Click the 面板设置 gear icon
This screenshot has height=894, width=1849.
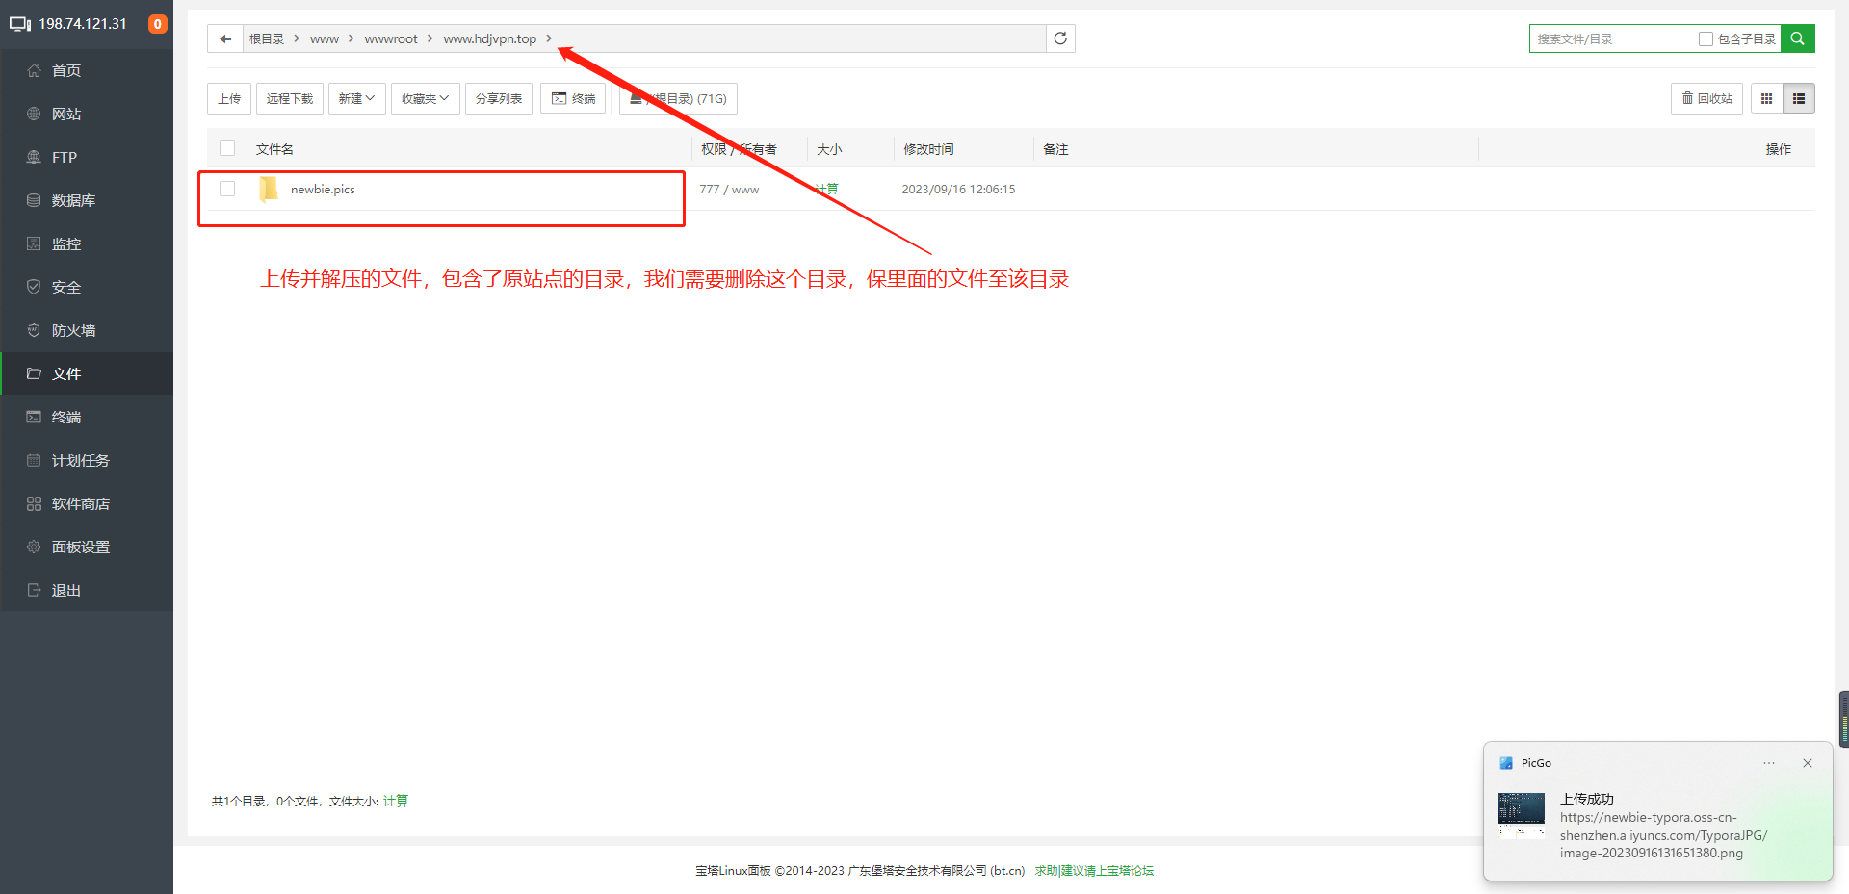pyautogui.click(x=34, y=547)
